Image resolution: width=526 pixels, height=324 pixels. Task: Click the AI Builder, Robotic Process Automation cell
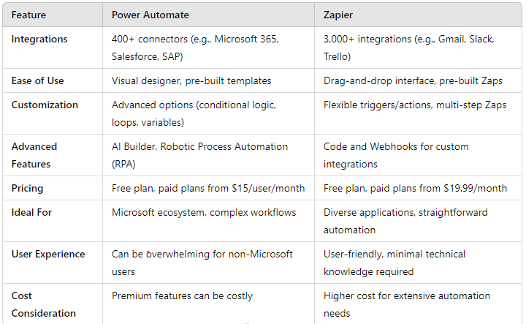coord(199,154)
